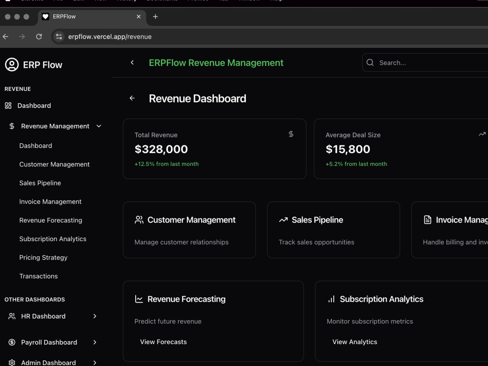Click the site settings icon in address bar

click(x=59, y=37)
